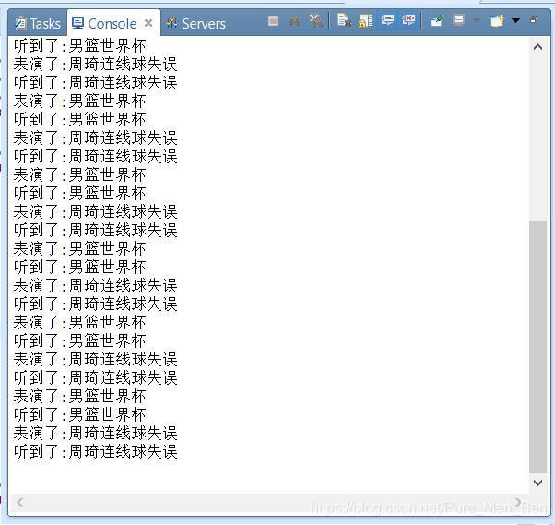The image size is (555, 525).
Task: Click the vertical scrollbar thumb
Action: 537,347
